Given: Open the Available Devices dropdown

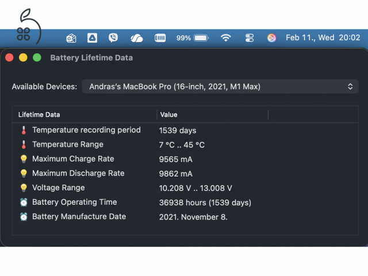Looking at the screenshot, I should 220,87.
